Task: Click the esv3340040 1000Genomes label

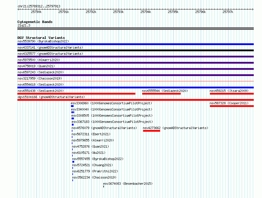Action: (x=112, y=109)
